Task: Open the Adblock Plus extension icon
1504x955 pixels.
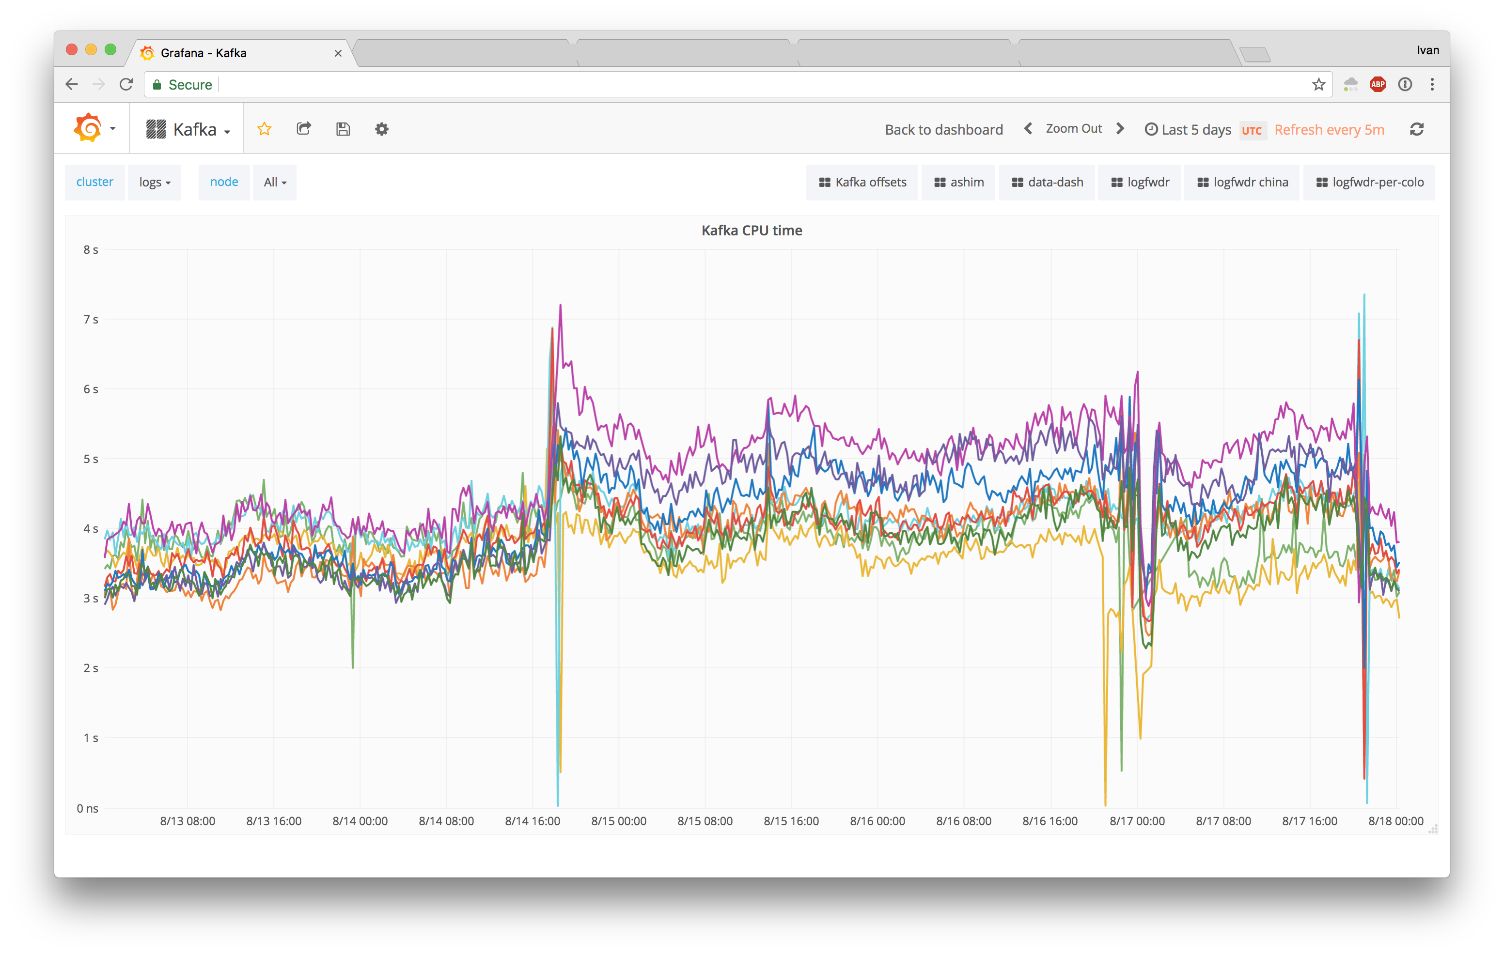Action: [x=1377, y=84]
